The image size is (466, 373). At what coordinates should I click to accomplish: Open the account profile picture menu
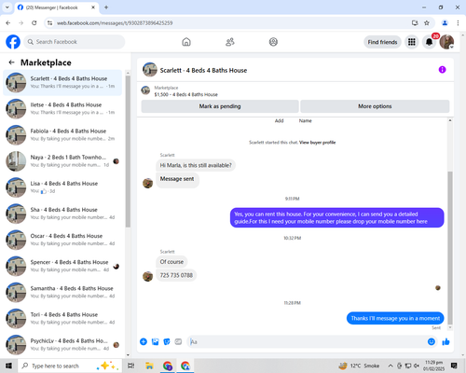click(x=446, y=42)
